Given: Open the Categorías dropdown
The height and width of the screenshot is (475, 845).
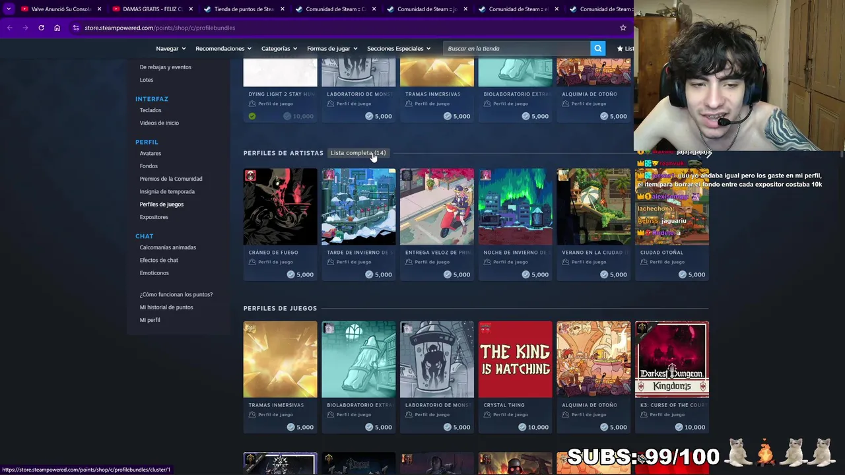Looking at the screenshot, I should (x=279, y=48).
